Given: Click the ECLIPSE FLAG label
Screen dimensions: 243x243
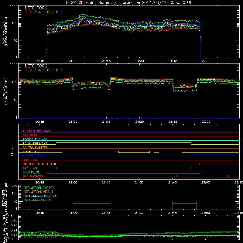Looking at the screenshot, I should [33, 156].
